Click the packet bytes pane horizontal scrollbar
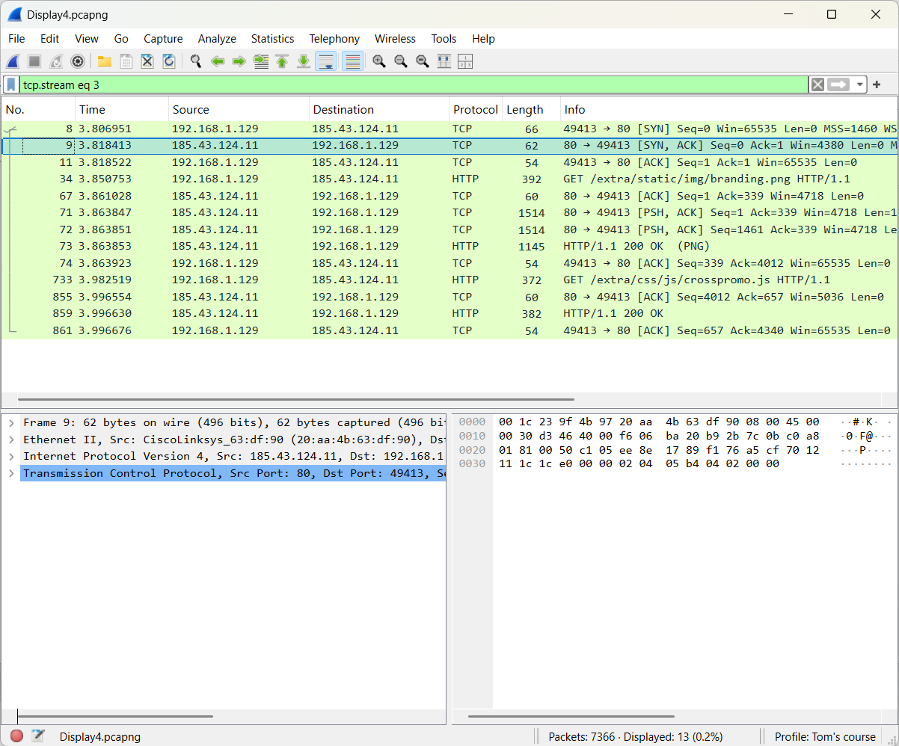The height and width of the screenshot is (746, 899). [x=571, y=717]
